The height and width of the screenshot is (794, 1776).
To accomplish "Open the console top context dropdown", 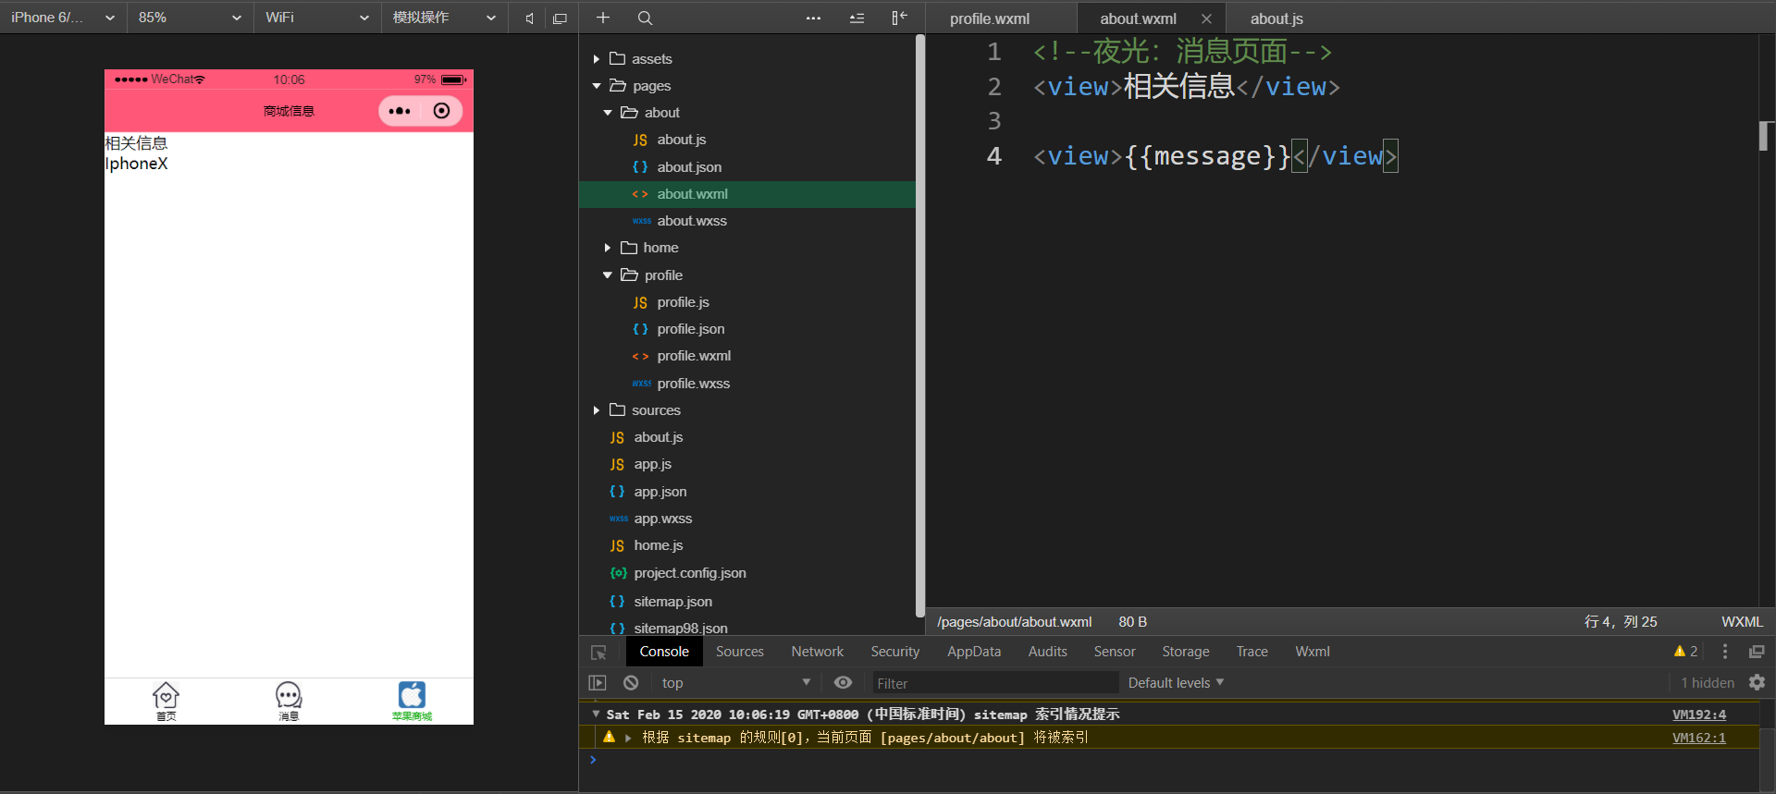I will point(735,683).
